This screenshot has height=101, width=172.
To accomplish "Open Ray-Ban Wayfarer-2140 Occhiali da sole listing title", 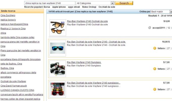I will pos(88,21).
